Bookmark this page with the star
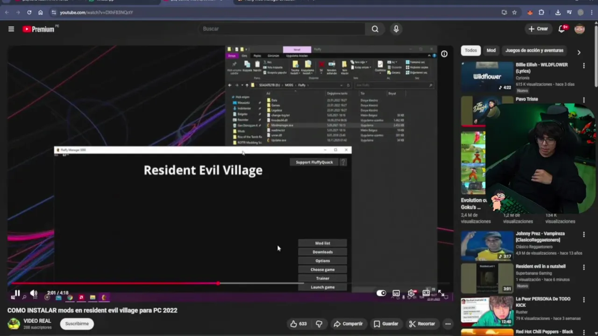The image size is (598, 336). [514, 13]
